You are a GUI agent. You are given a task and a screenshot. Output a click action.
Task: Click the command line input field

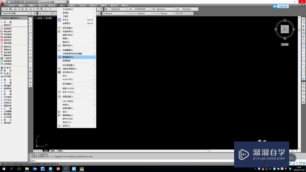click(x=133, y=161)
